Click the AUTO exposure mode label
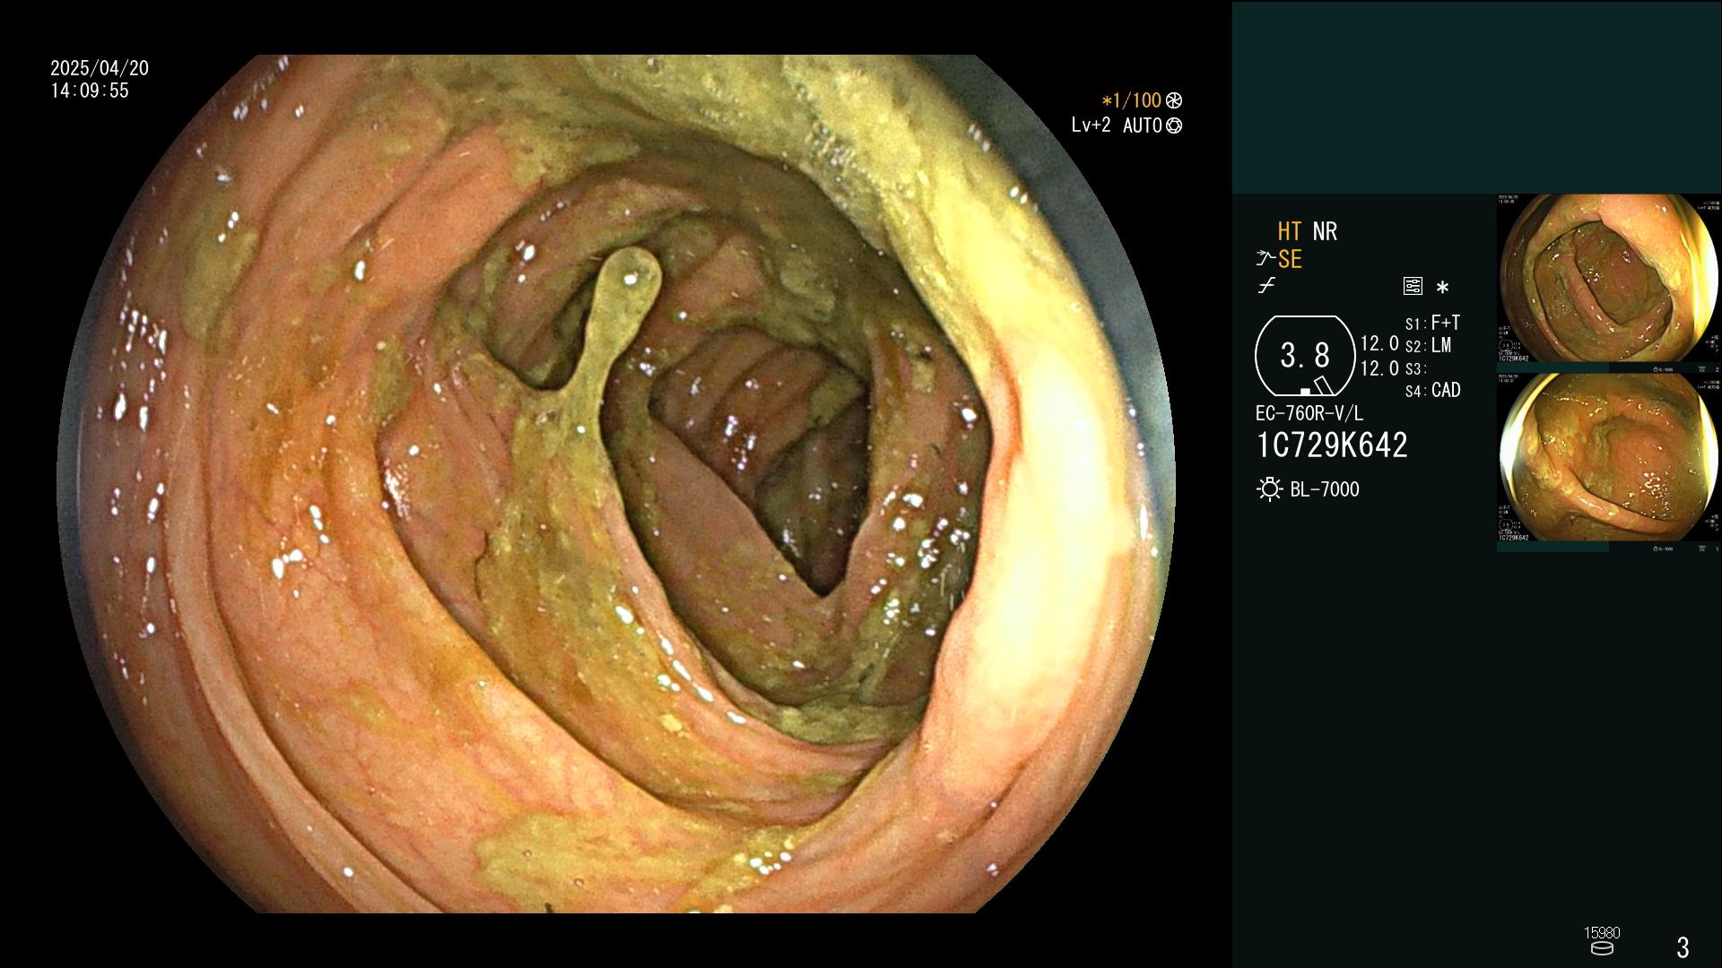The image size is (1722, 968). [x=1143, y=125]
